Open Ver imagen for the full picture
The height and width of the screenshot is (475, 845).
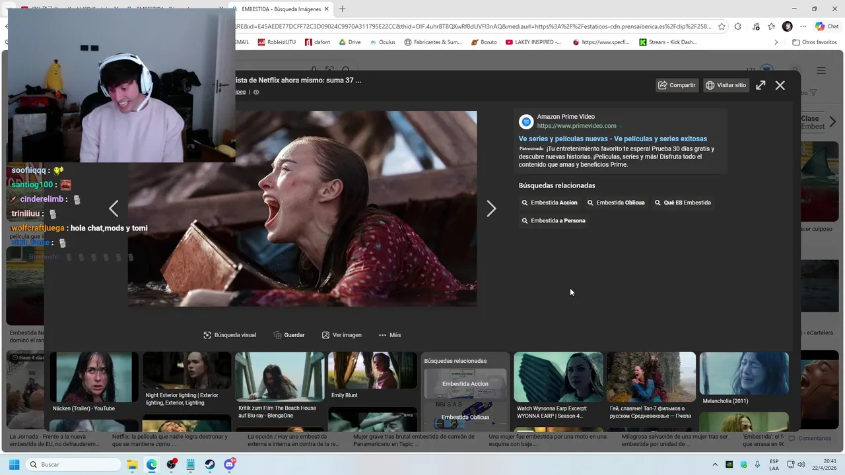point(342,335)
